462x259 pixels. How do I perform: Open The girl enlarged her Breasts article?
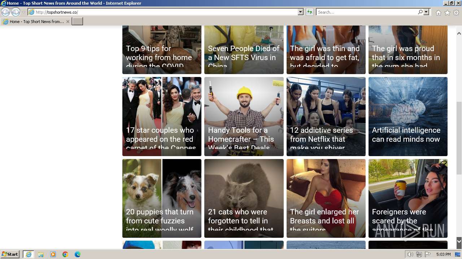(326, 198)
